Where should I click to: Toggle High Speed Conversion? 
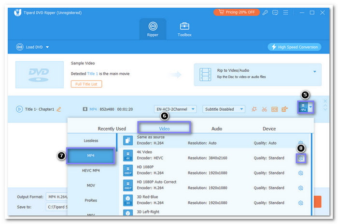[295, 47]
